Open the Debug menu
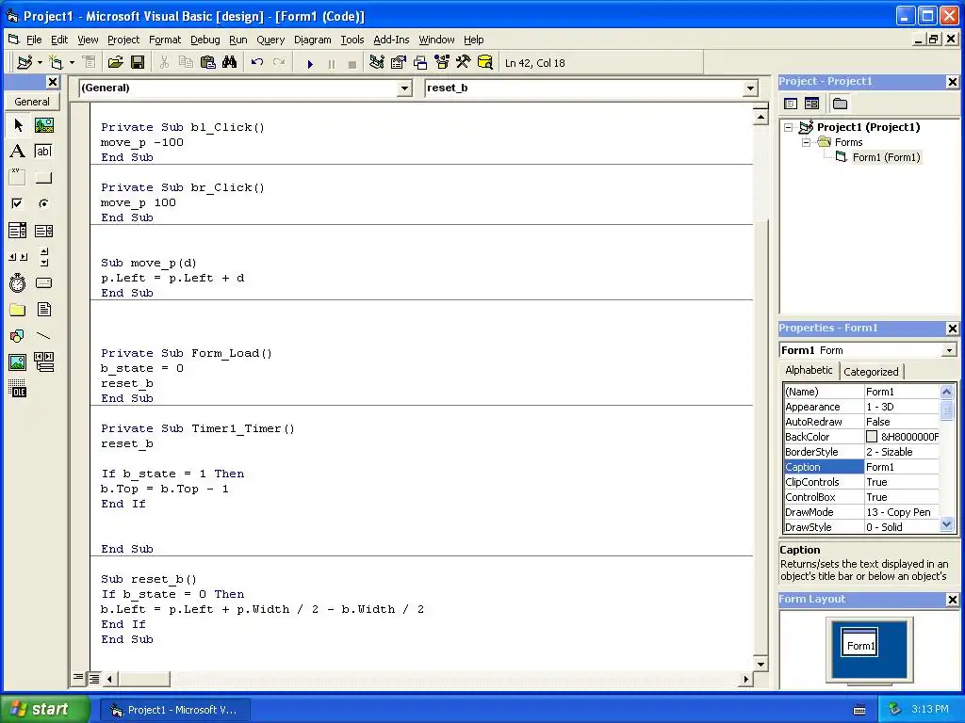The width and height of the screenshot is (965, 723). point(204,40)
